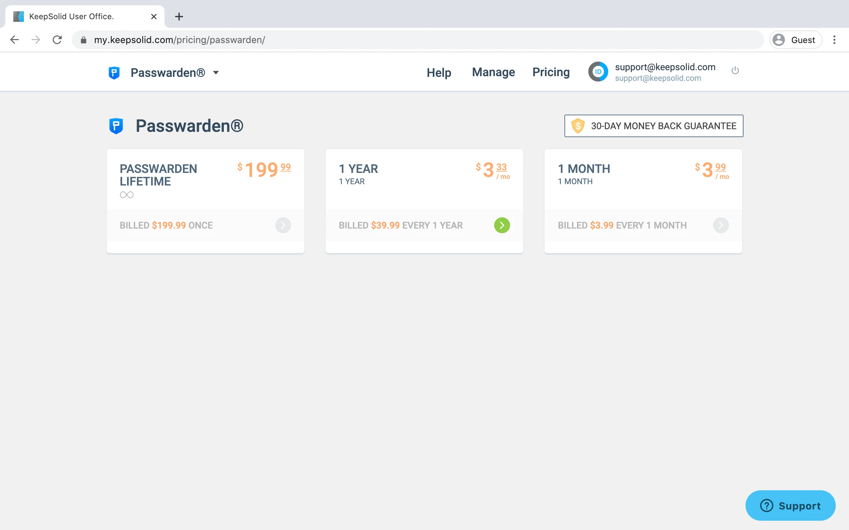Click 30-Day Money Back Guarantee badge
Viewport: 849px width, 530px height.
654,126
